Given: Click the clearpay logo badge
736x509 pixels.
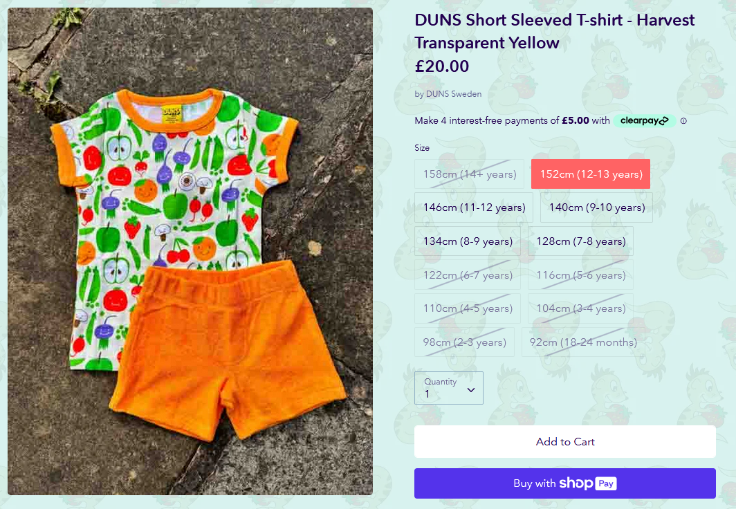Looking at the screenshot, I should click(x=645, y=120).
